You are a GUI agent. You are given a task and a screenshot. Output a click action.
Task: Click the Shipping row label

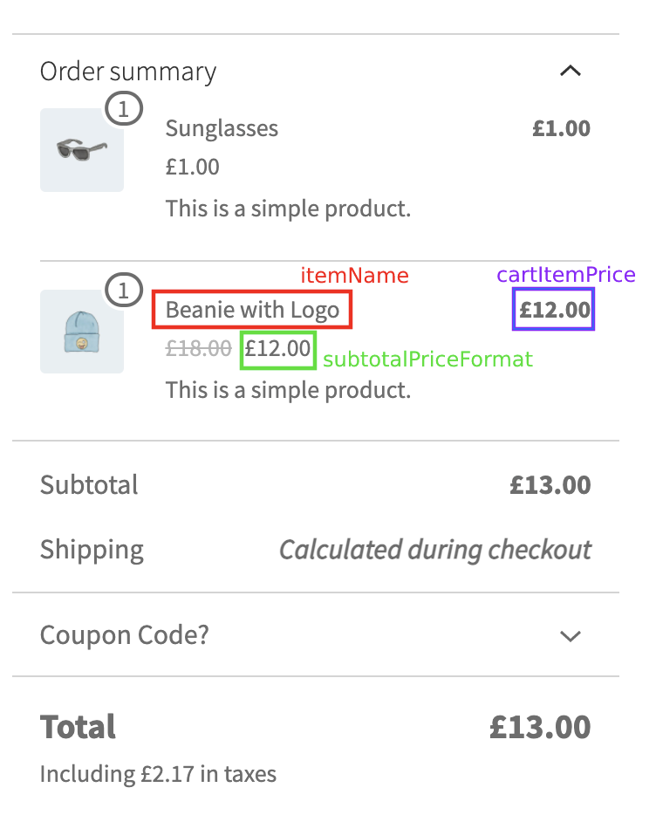[91, 549]
